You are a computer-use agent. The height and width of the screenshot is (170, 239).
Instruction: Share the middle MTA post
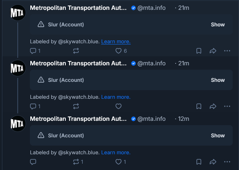[x=213, y=106]
